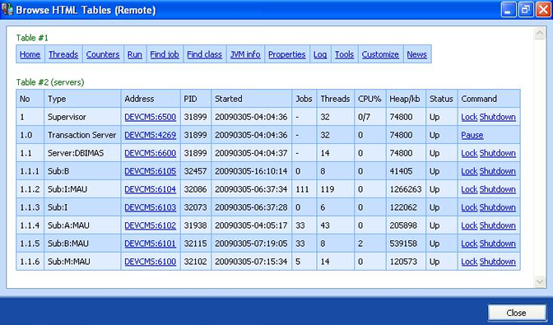Minimize the Browse HTML Tables window

(x=509, y=10)
